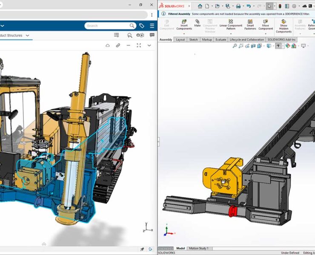Expand Insert Components dropdown arrow
Viewport: 315px width, 255px height.
tap(184, 34)
